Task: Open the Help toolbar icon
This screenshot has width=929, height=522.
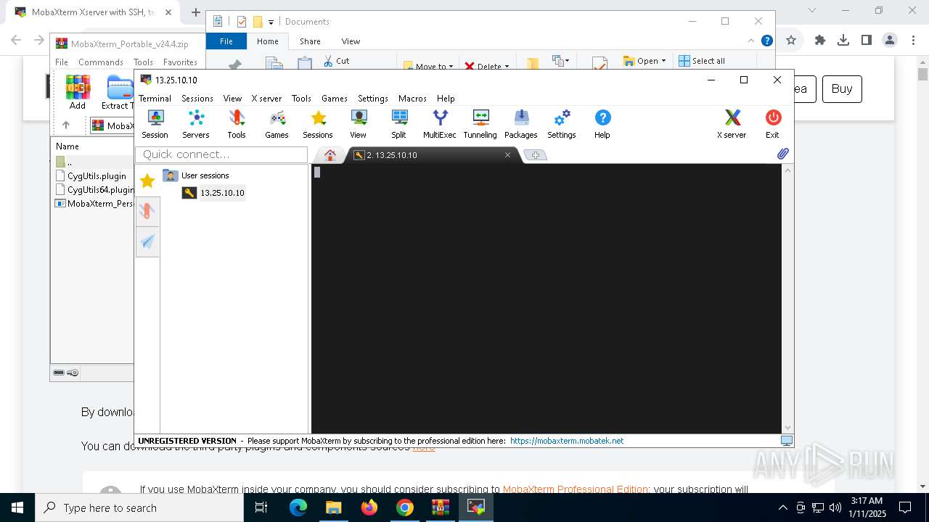Action: click(602, 123)
